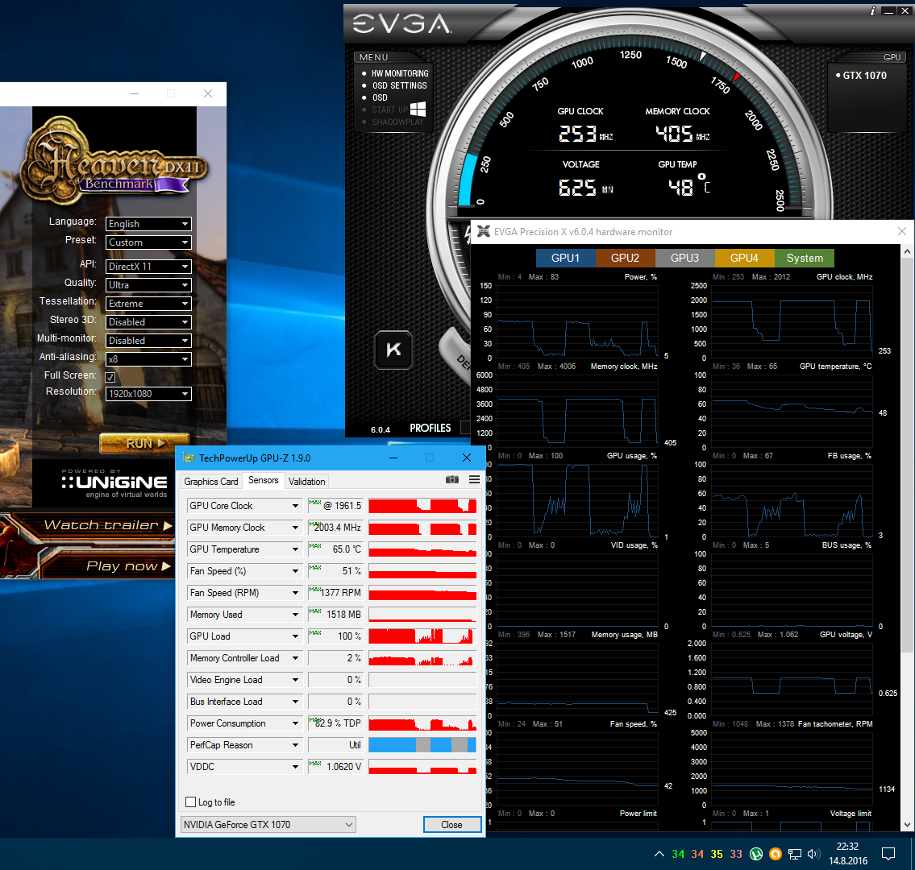Select the GPU3 tab in hardware monitor
Image resolution: width=915 pixels, height=870 pixels.
tap(684, 258)
